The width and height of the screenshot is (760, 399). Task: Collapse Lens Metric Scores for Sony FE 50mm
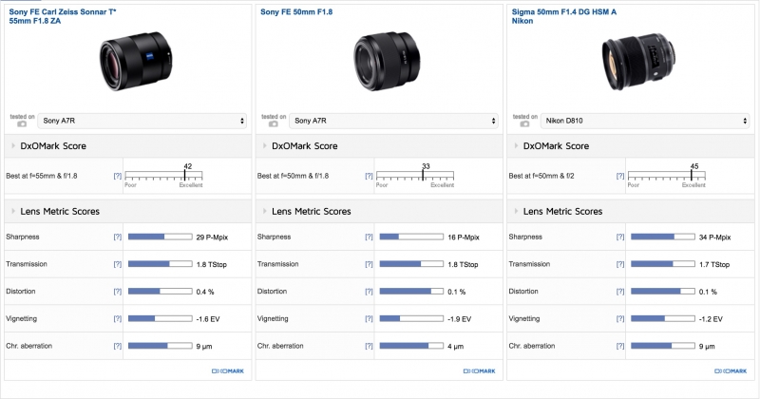click(265, 212)
